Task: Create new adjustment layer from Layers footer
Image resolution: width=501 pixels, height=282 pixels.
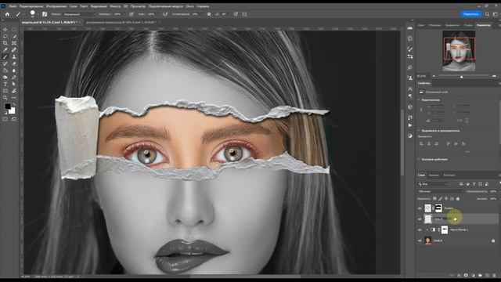Action: 473,275
